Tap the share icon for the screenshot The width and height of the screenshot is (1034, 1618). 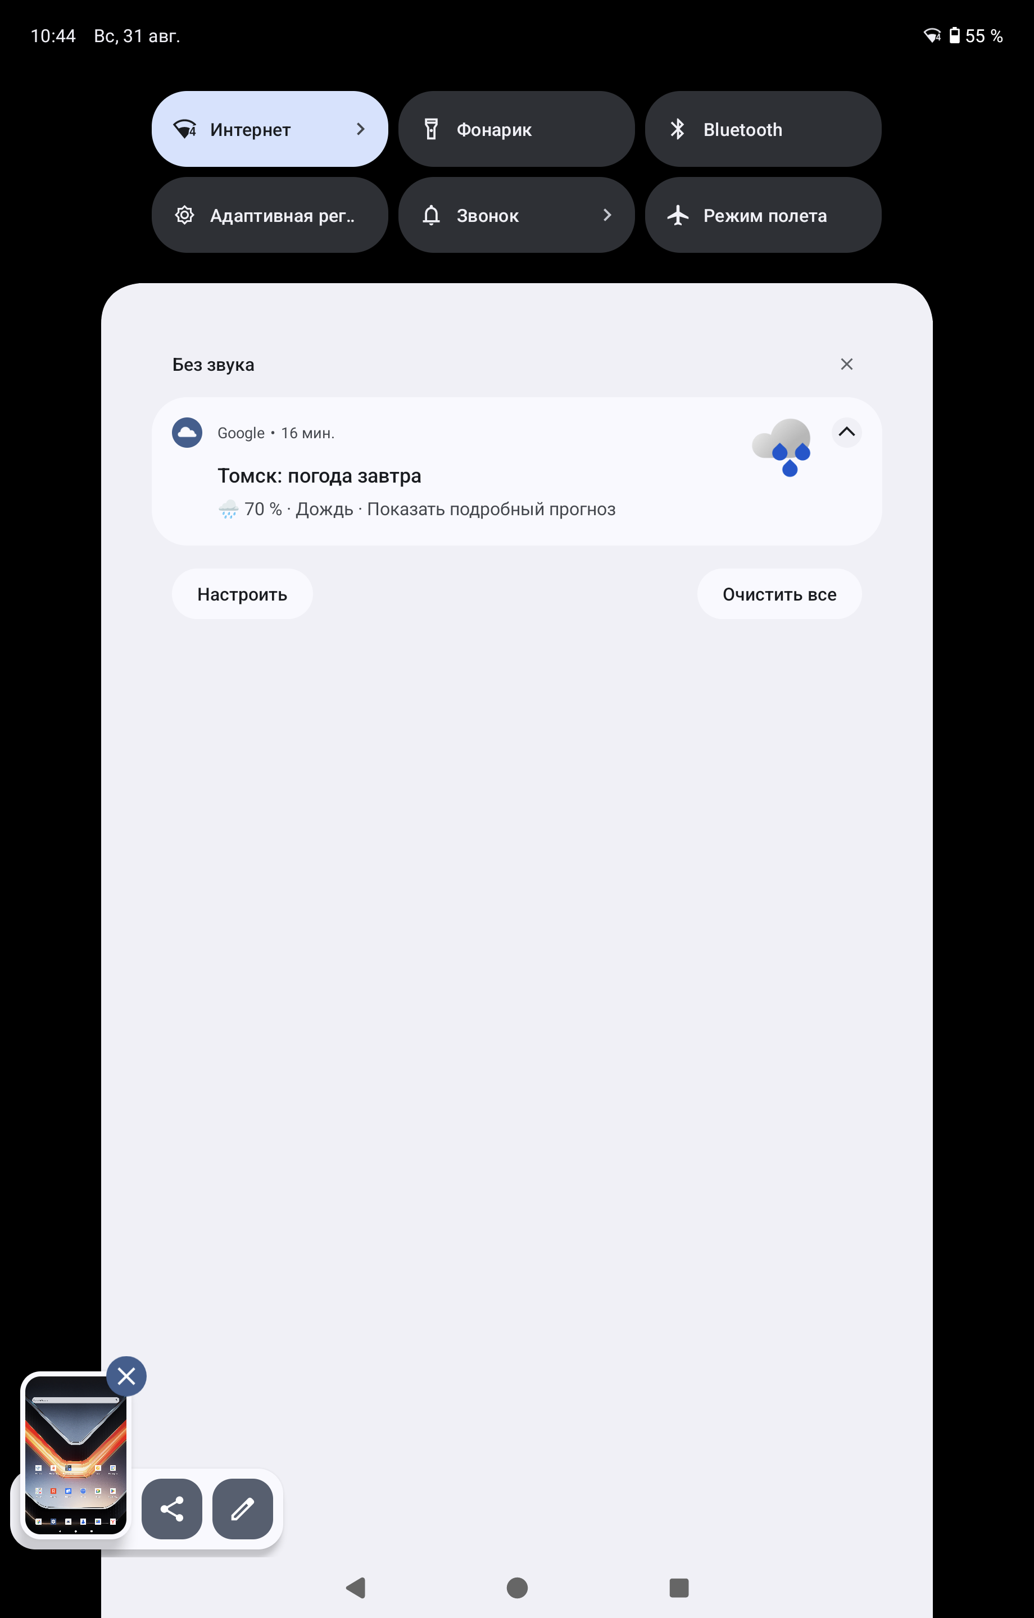172,1508
